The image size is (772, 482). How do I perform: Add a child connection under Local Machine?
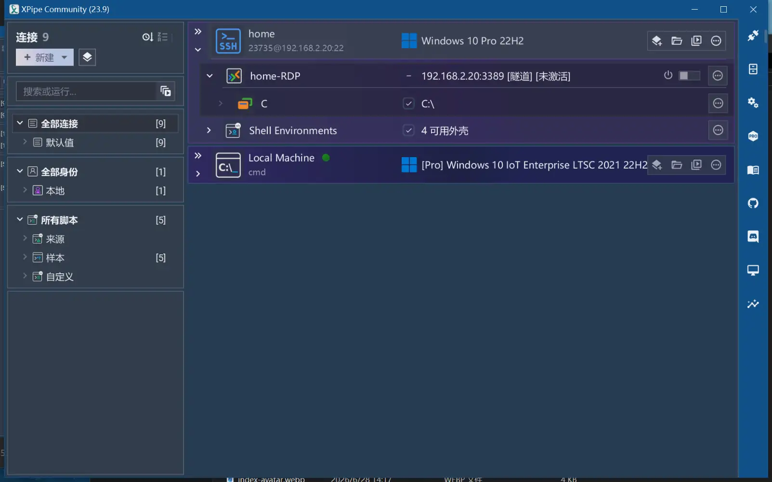point(657,165)
